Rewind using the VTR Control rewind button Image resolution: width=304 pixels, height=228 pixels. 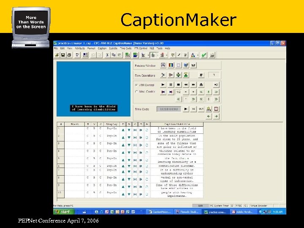tap(186, 85)
